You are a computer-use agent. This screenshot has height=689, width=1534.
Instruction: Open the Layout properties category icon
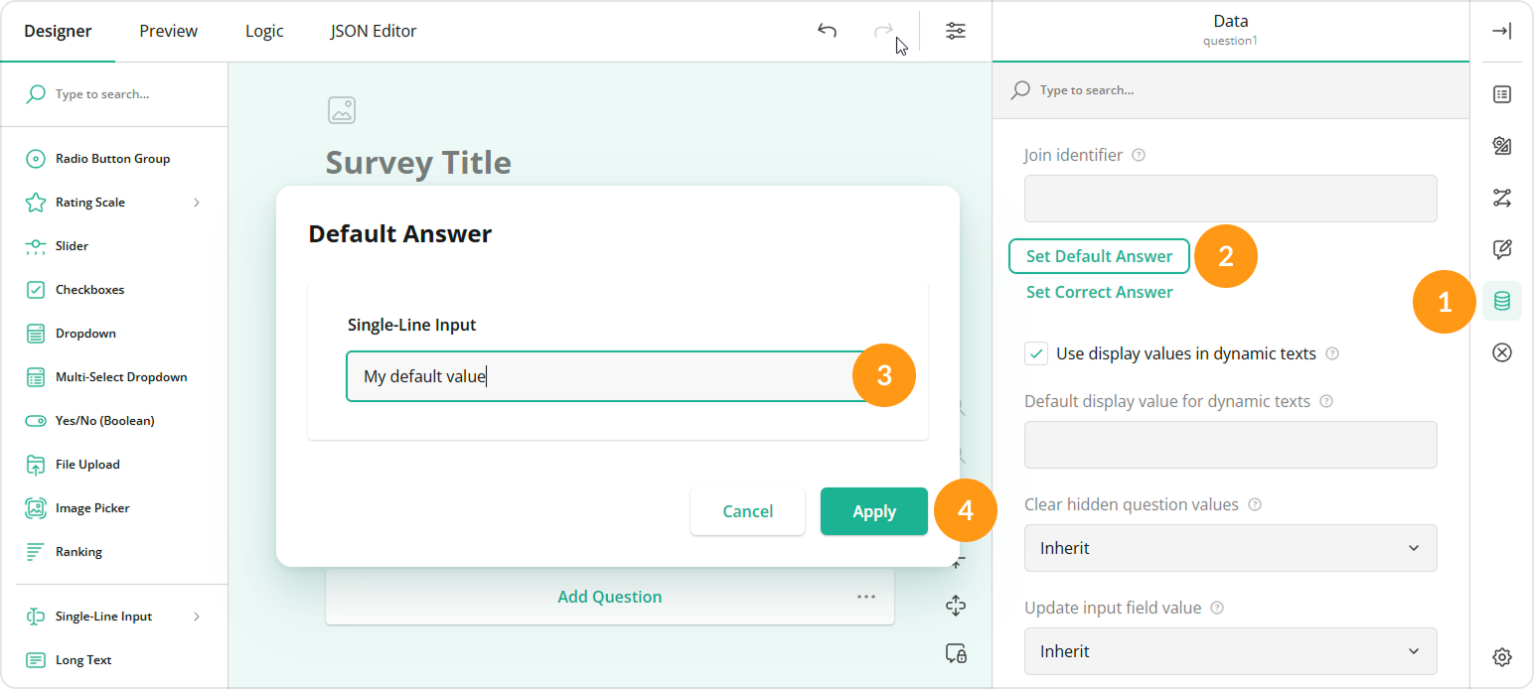tap(1501, 146)
